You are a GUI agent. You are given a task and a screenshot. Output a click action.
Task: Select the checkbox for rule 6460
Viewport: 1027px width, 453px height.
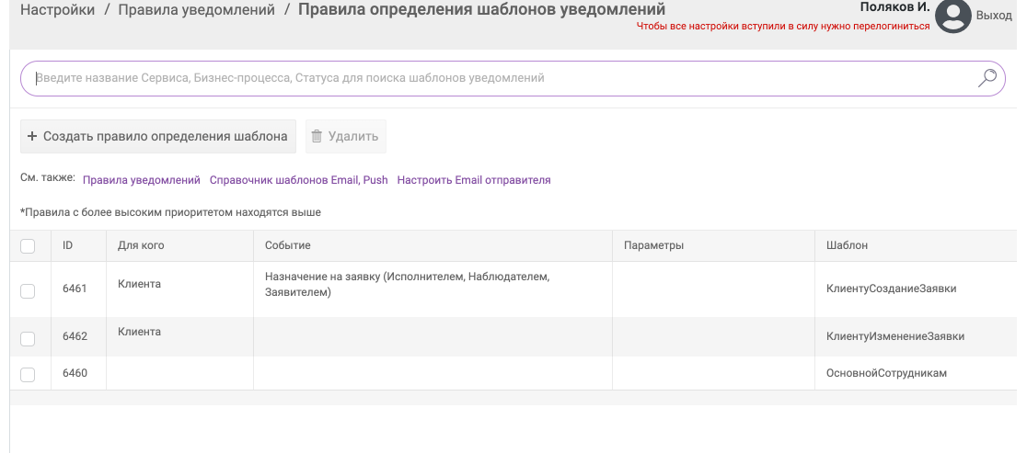point(28,375)
